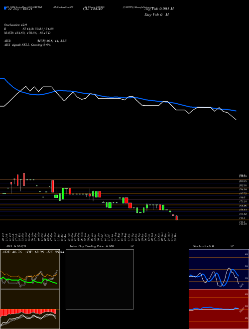Select the 'Avg Vol: 0.001 M' text

159,9
